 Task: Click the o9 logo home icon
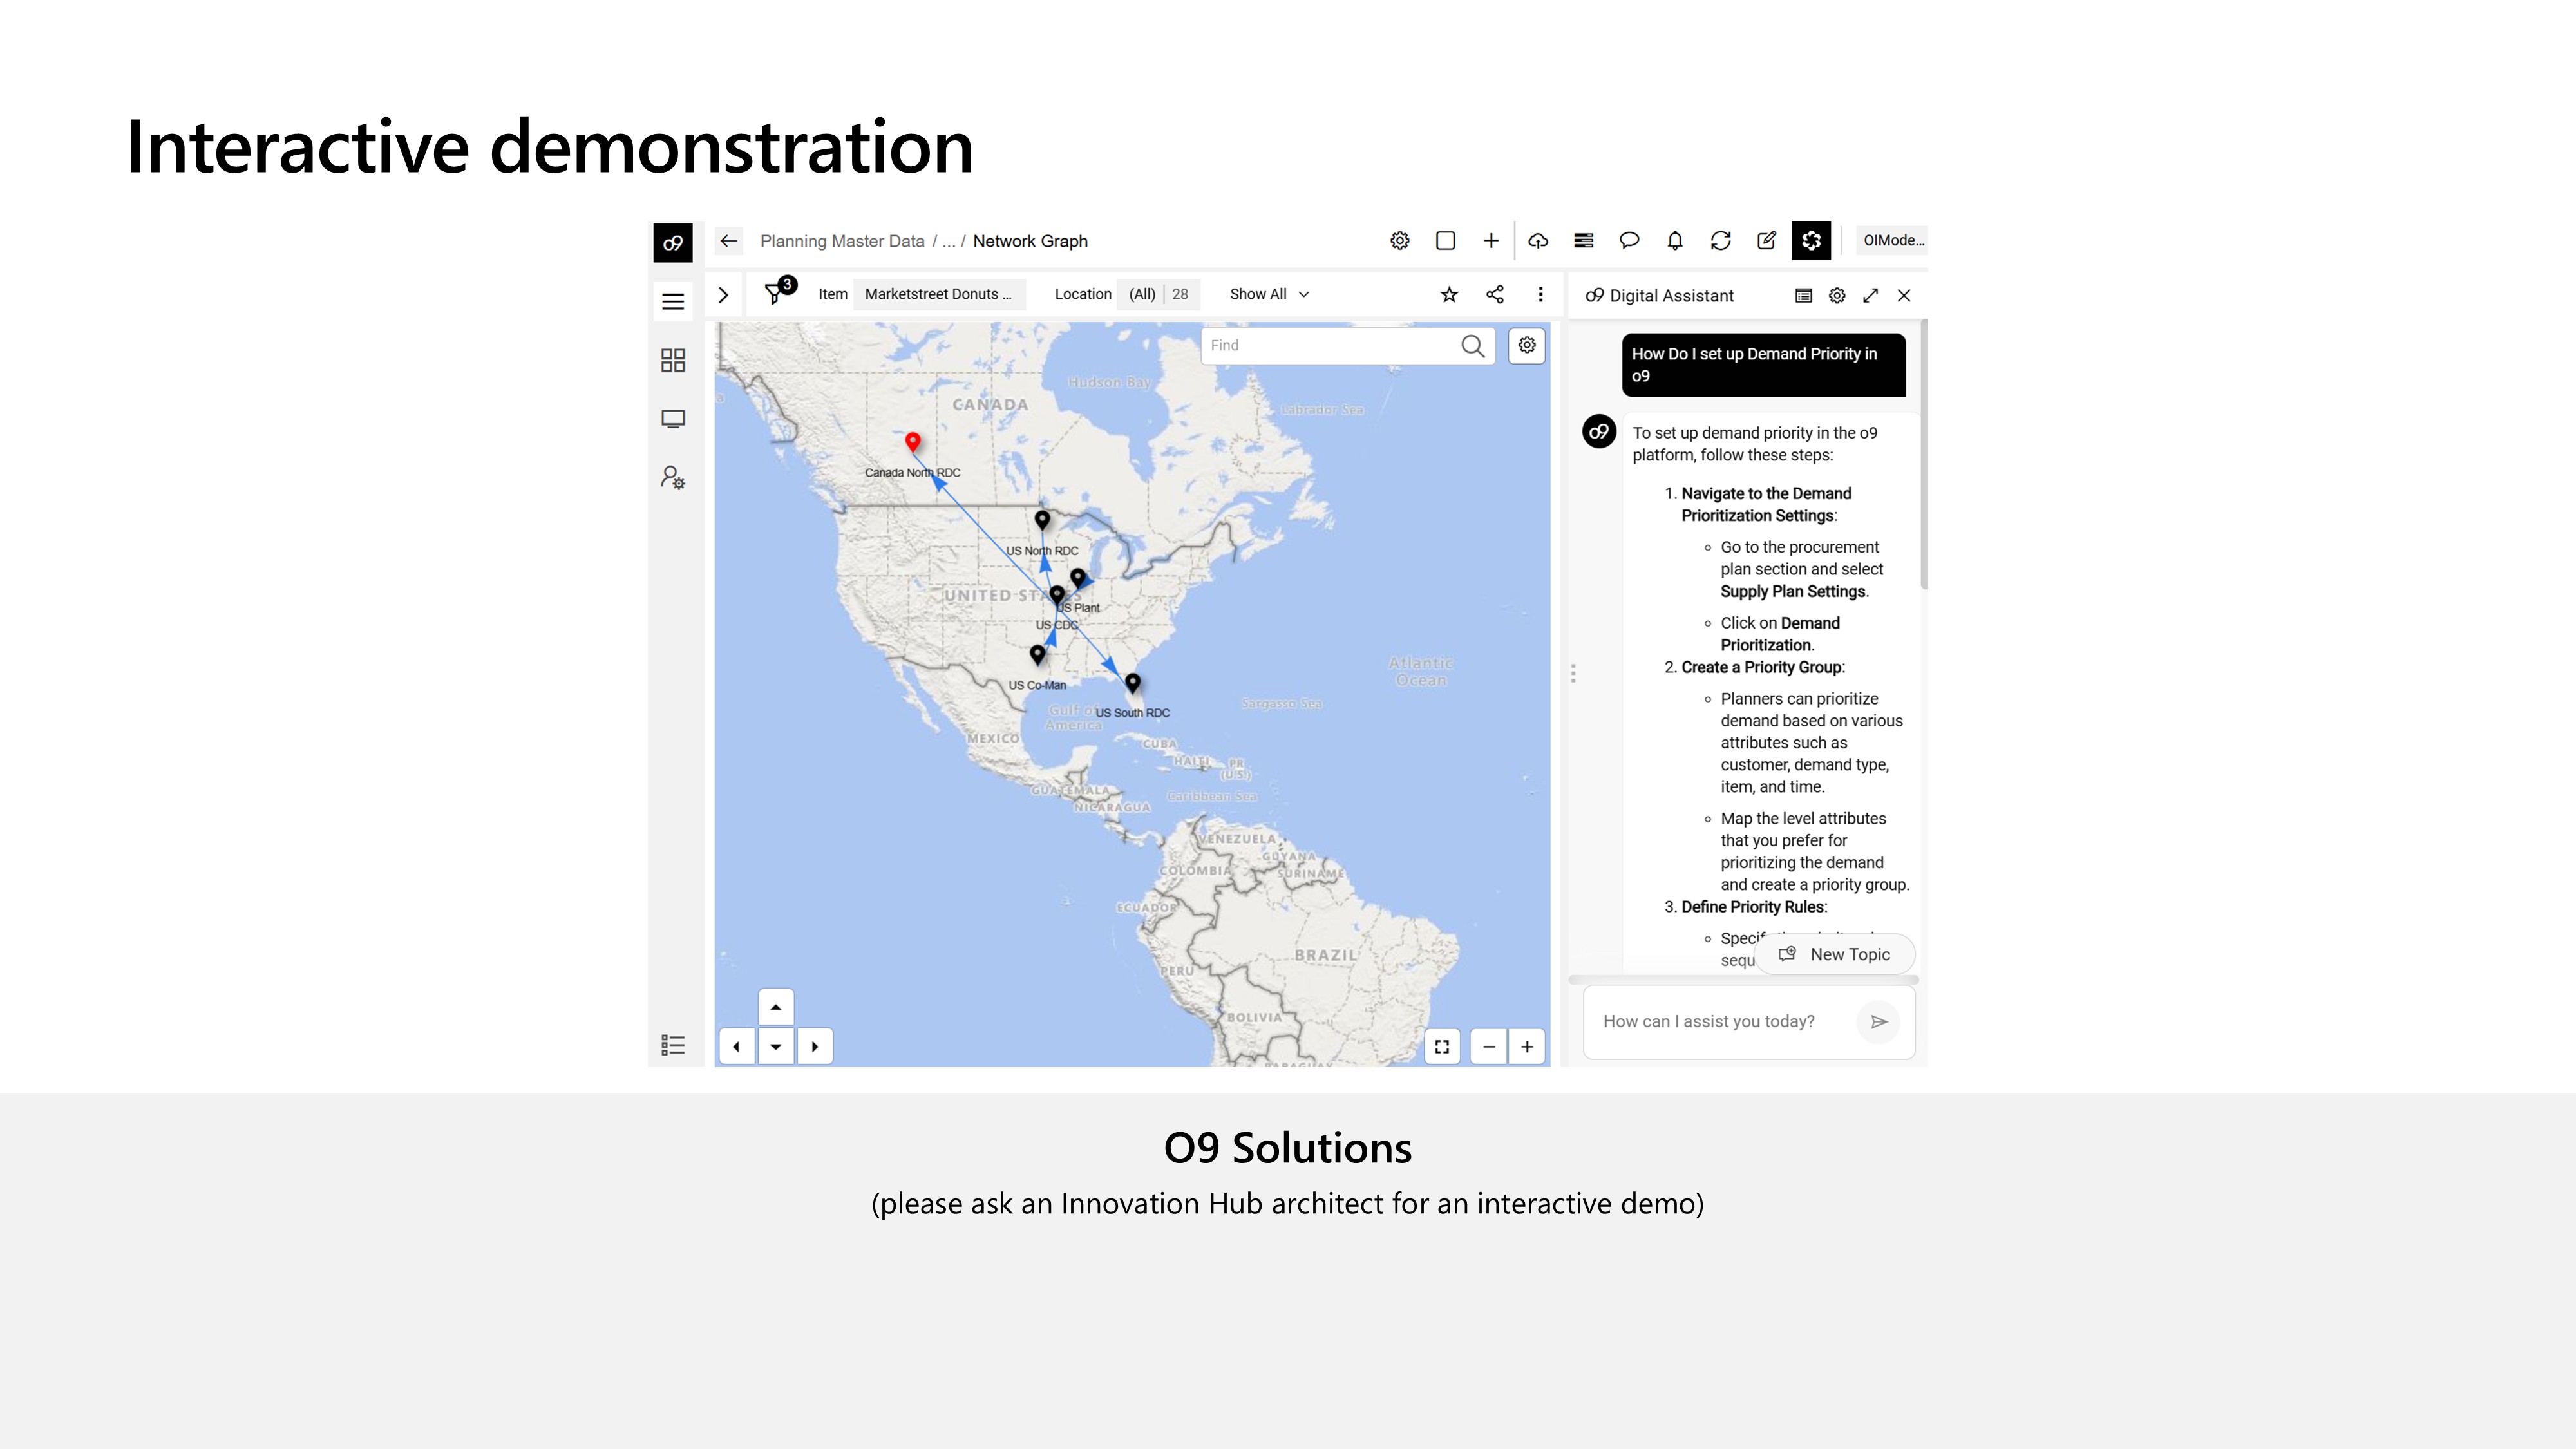click(673, 242)
